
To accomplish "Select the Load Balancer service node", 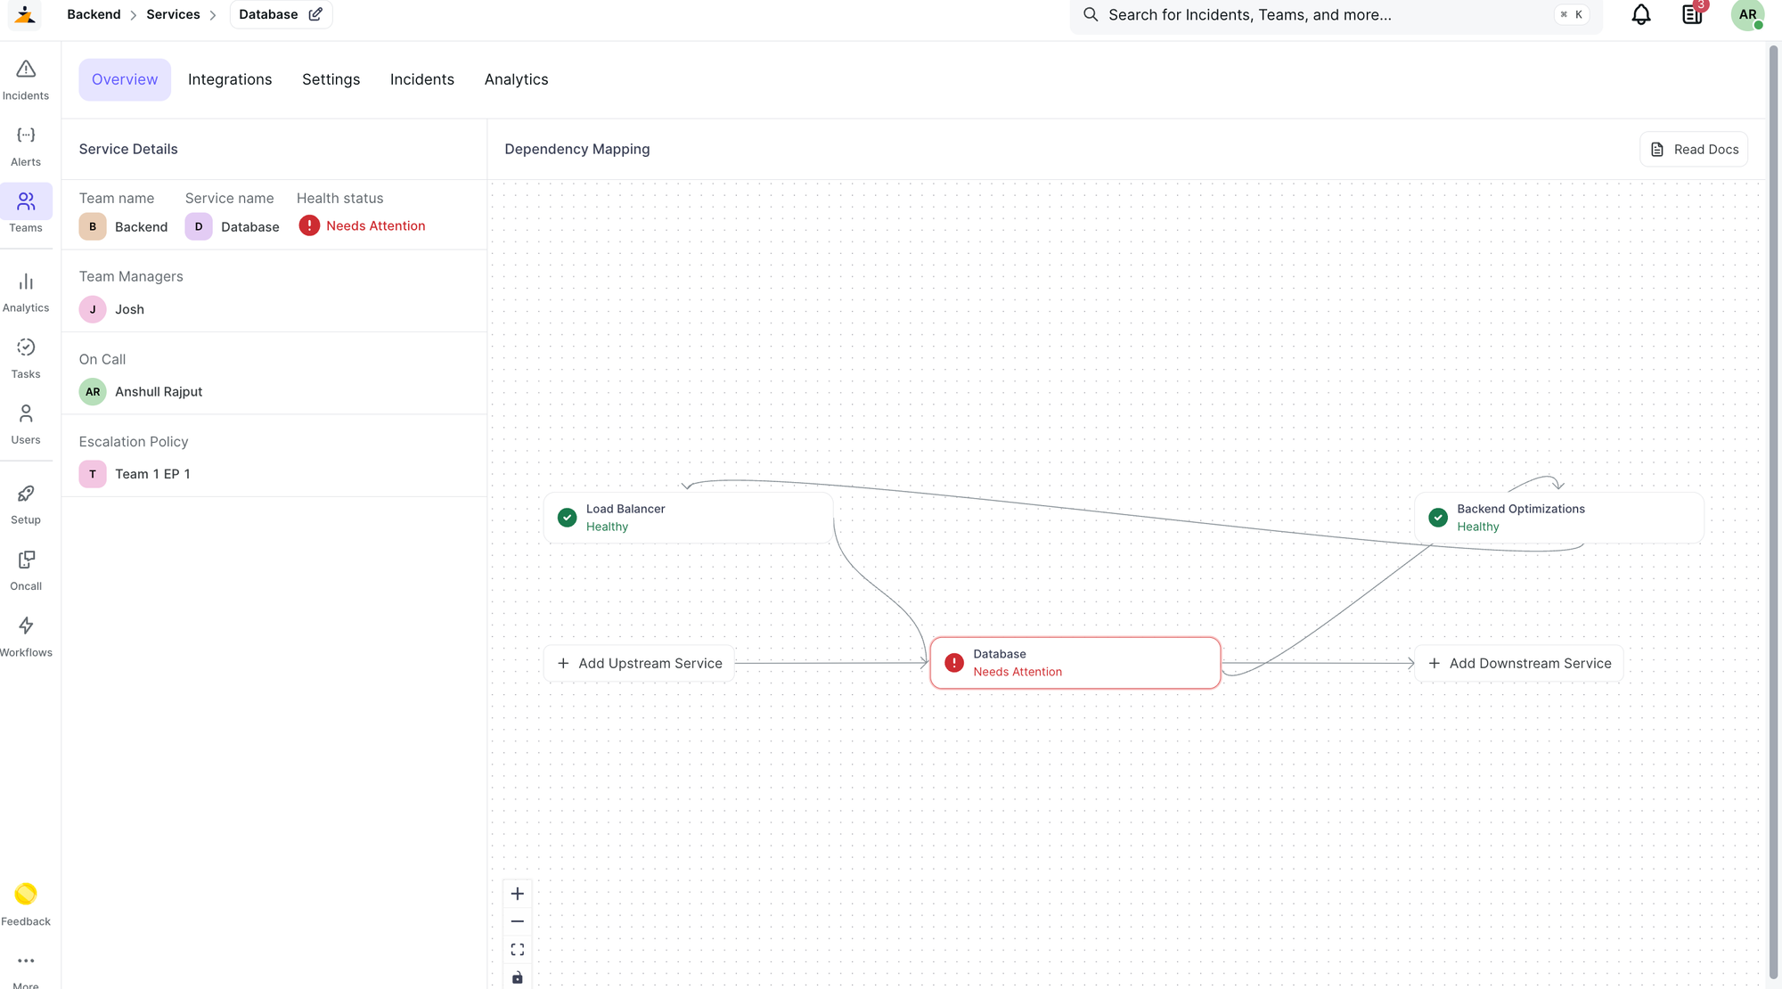I will (x=688, y=518).
